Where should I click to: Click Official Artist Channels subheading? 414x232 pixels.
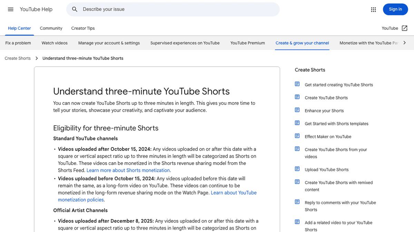pyautogui.click(x=80, y=210)
